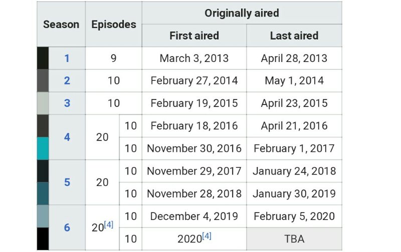Click the light gray season 3 swatch
The height and width of the screenshot is (252, 401).
pyautogui.click(x=43, y=103)
